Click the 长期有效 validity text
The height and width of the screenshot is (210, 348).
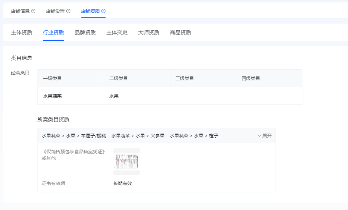123,183
